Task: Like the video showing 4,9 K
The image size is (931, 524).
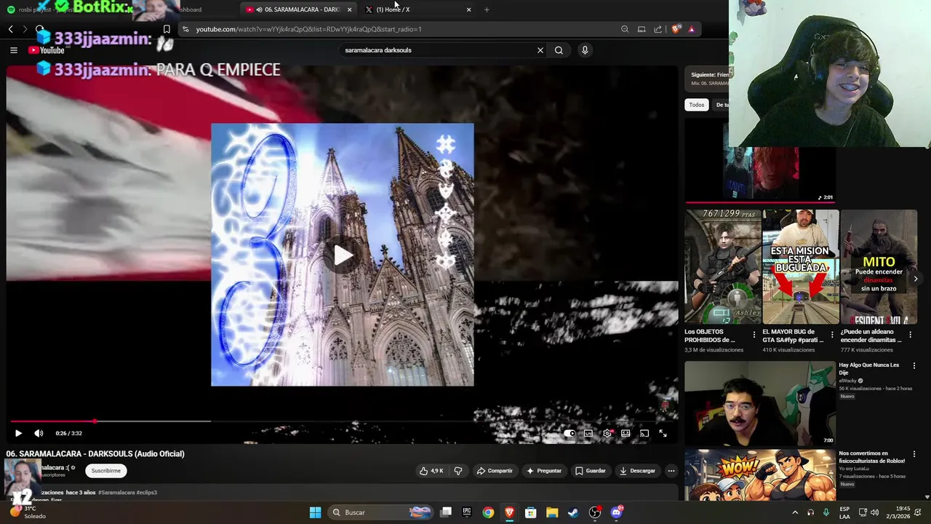Action: pyautogui.click(x=431, y=471)
